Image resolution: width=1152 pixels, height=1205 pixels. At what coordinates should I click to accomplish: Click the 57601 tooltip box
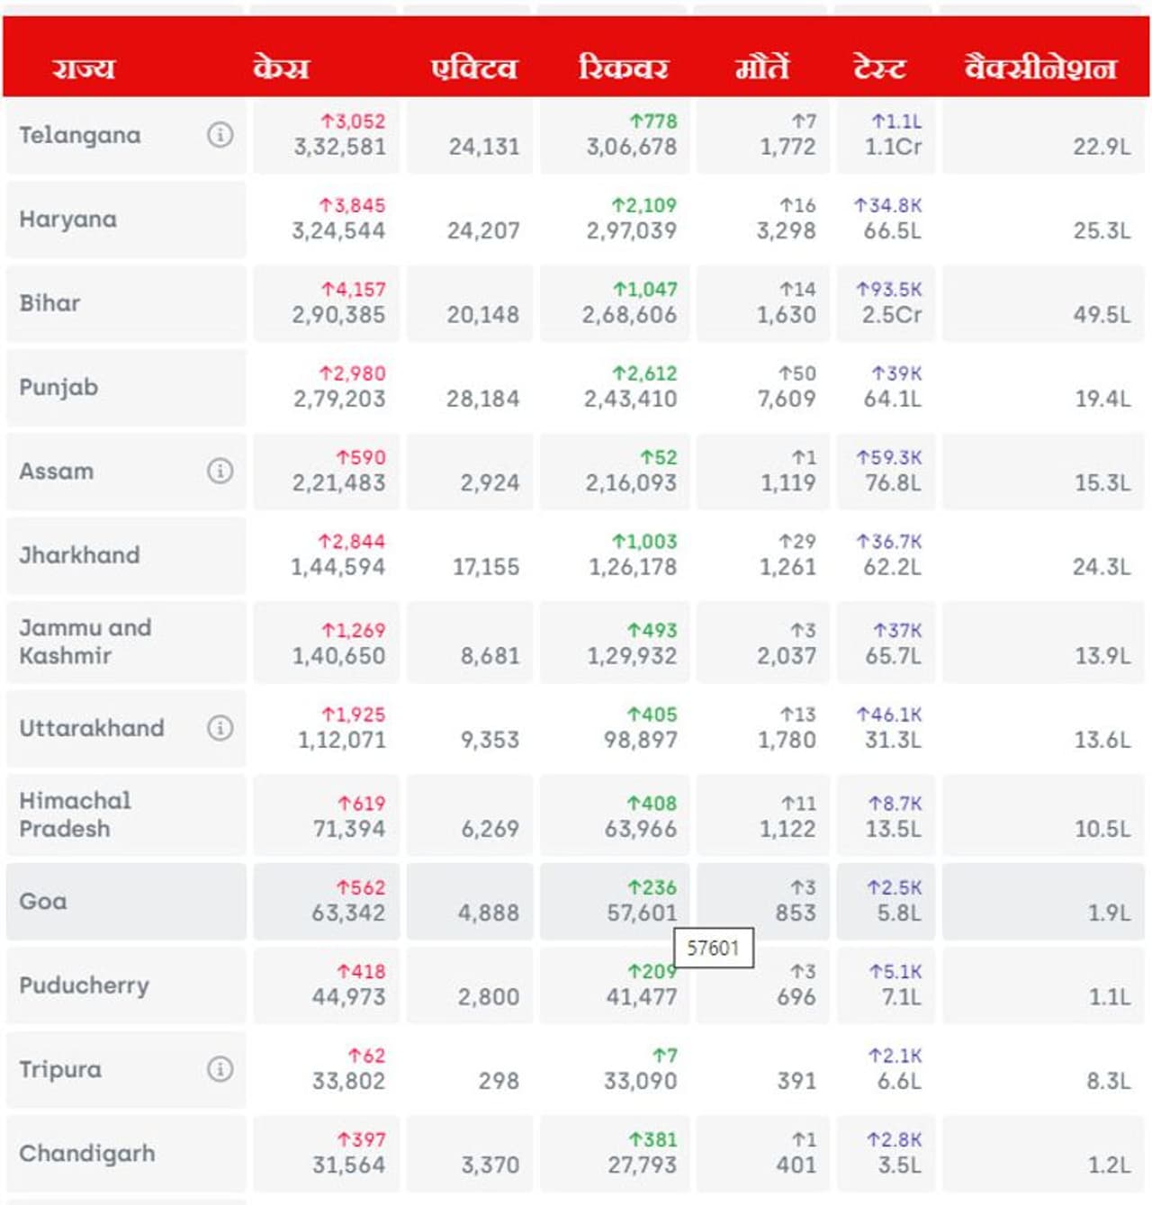coord(713,948)
